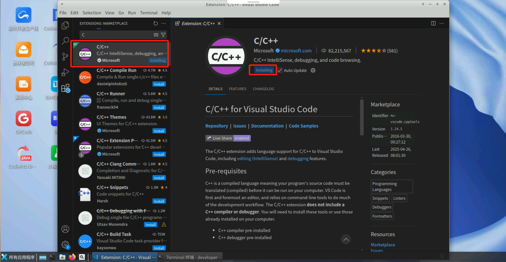The width and height of the screenshot is (506, 262).
Task: Open the Documentation link
Action: [267, 126]
